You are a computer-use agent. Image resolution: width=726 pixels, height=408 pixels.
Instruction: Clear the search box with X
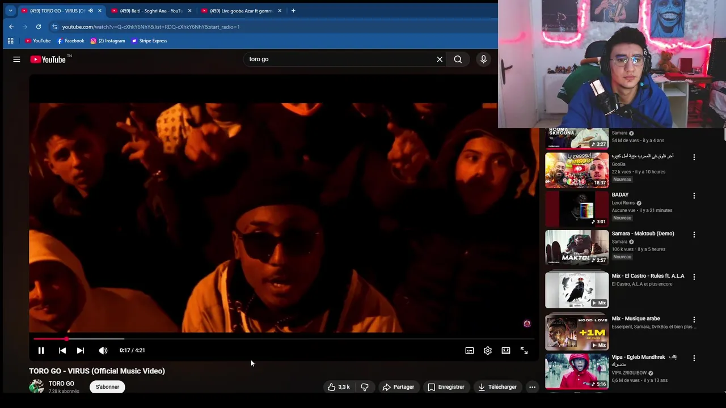click(440, 59)
